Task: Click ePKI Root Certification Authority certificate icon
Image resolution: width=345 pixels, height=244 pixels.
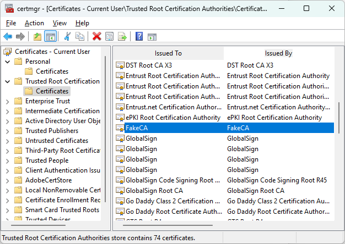Action: click(x=120, y=118)
